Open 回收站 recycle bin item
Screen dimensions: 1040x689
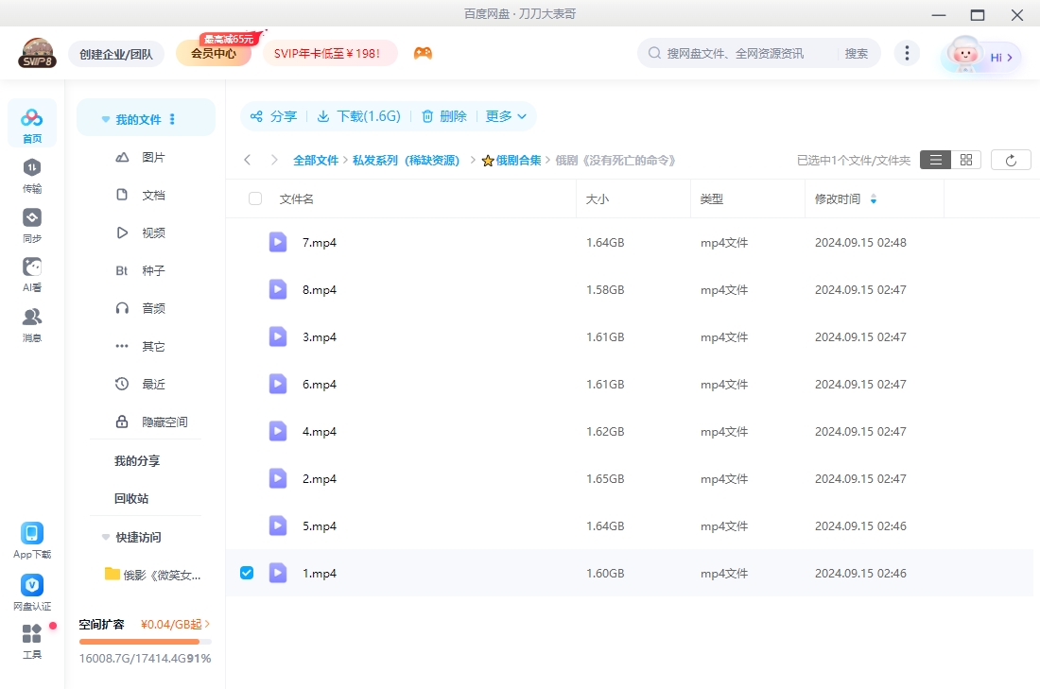tap(131, 498)
